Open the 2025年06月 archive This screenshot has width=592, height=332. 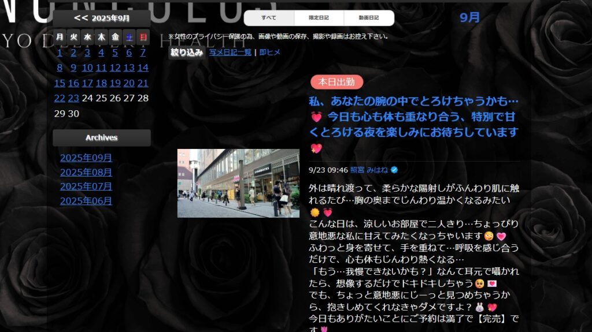click(86, 201)
